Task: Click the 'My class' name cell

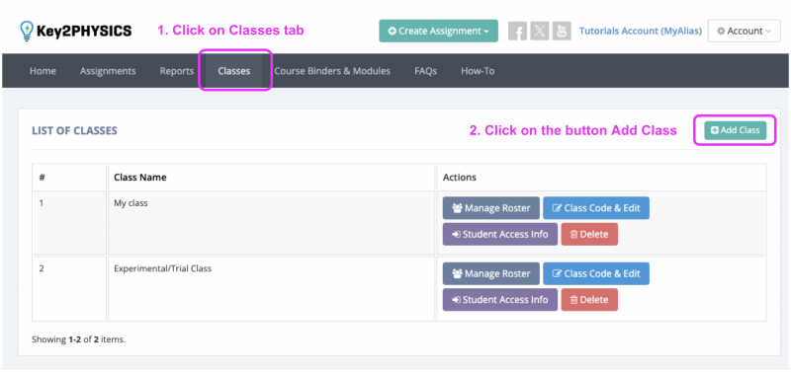Action: (x=271, y=222)
